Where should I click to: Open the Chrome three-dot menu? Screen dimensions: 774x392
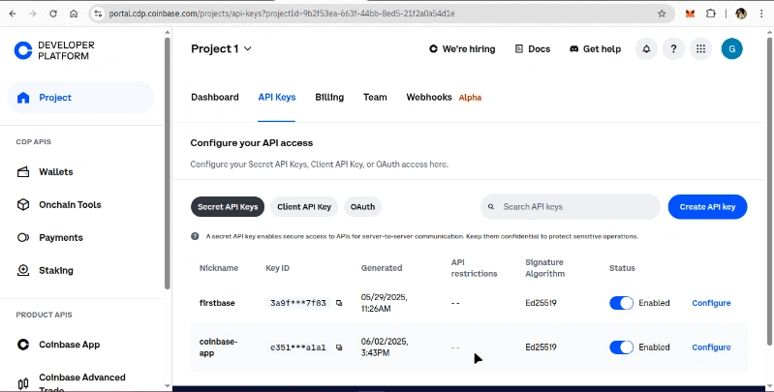pyautogui.click(x=761, y=14)
